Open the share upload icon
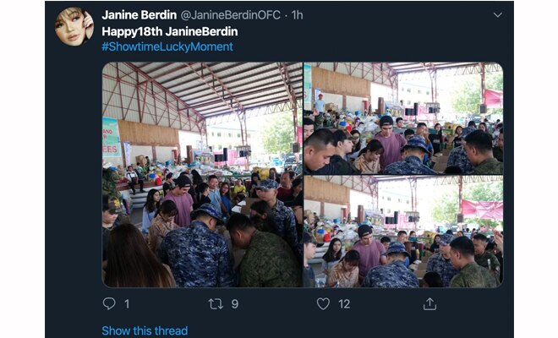558x338 pixels. [x=429, y=303]
